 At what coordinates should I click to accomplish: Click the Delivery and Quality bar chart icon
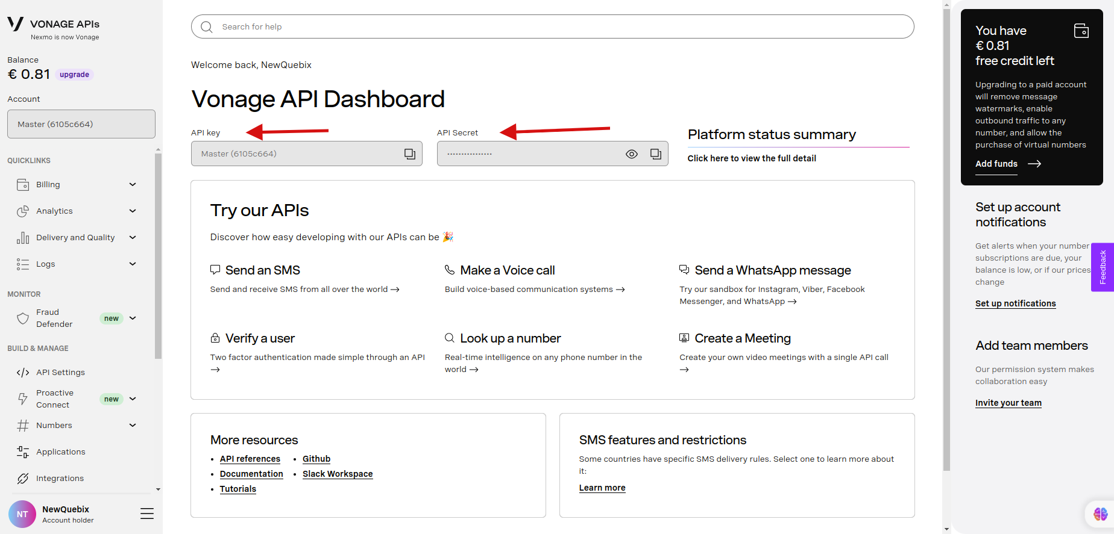[x=23, y=238]
